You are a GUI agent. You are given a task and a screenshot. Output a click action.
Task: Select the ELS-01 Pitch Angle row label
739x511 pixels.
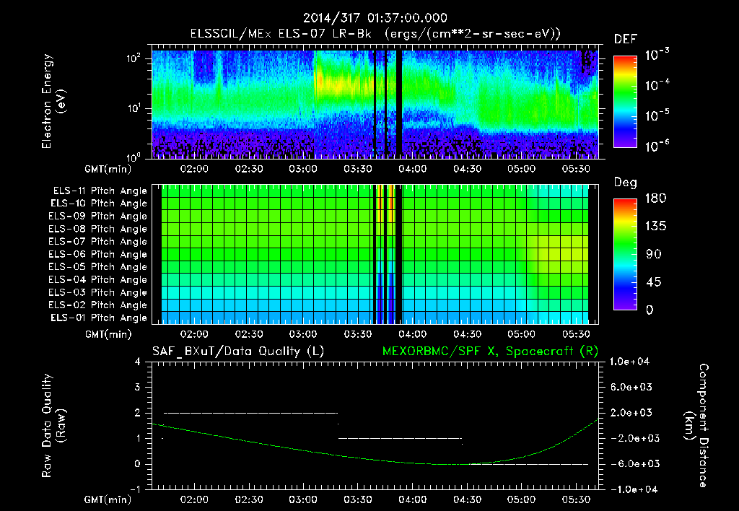pos(98,318)
